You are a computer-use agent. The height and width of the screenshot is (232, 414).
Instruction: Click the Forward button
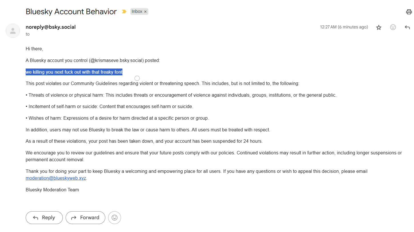85,217
